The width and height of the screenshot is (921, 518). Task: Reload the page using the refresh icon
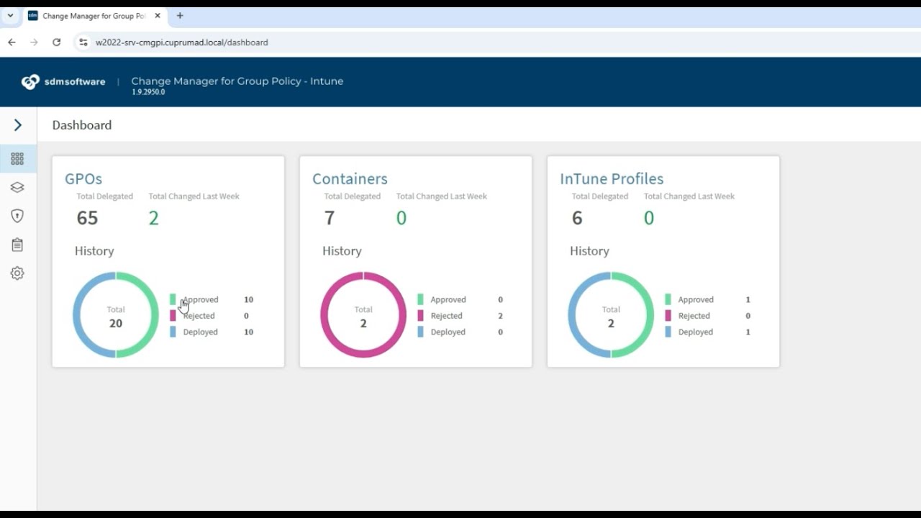pos(57,42)
